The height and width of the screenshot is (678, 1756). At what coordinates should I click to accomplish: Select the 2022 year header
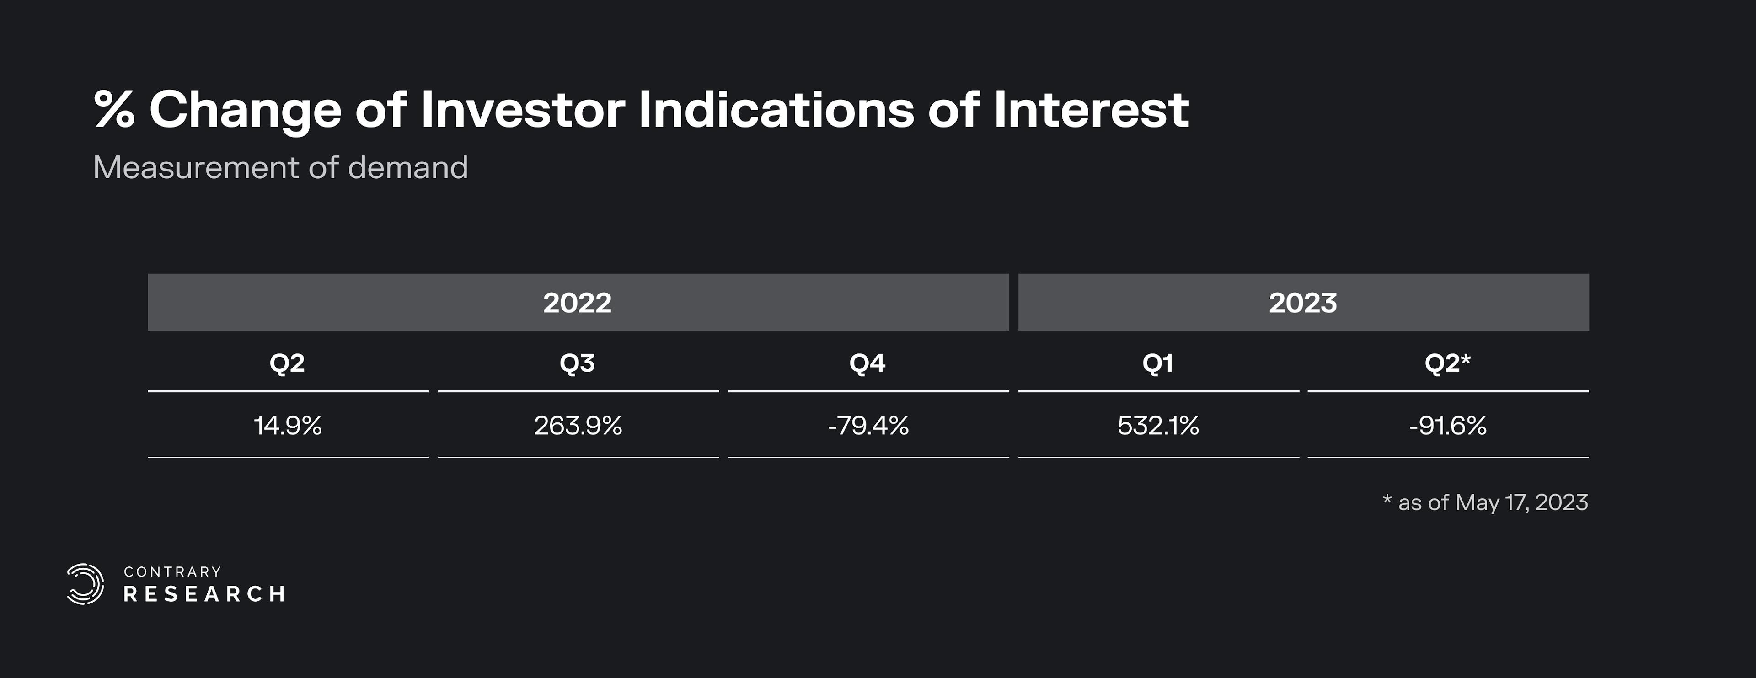pyautogui.click(x=578, y=303)
